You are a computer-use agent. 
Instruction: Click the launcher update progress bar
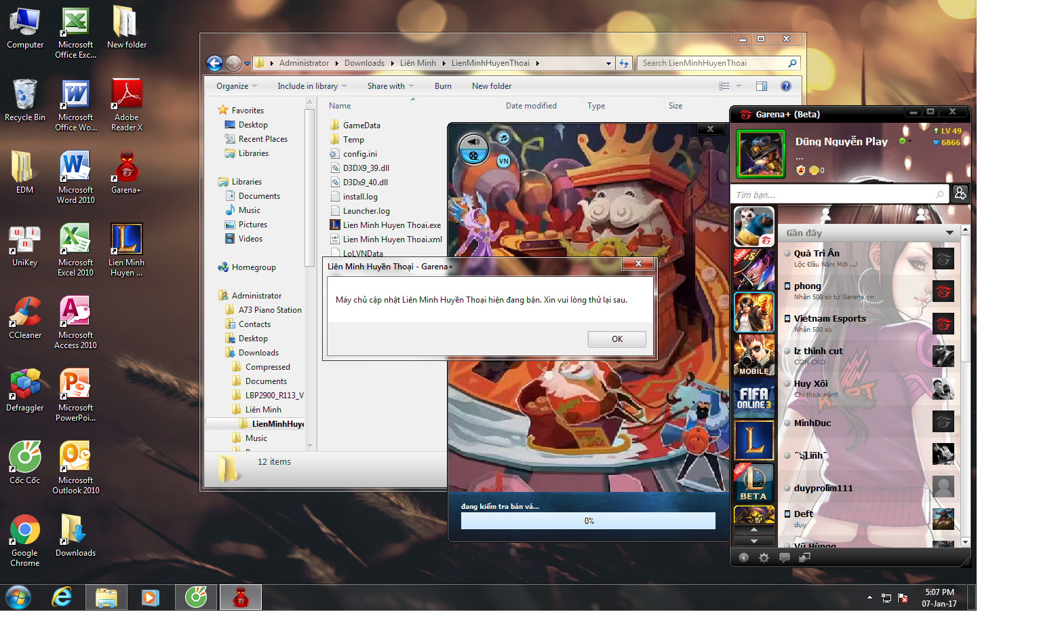tap(588, 521)
